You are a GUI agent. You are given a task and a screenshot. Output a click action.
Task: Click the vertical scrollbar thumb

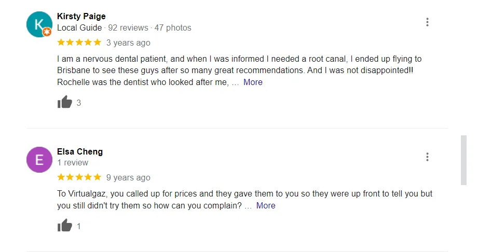[463, 160]
